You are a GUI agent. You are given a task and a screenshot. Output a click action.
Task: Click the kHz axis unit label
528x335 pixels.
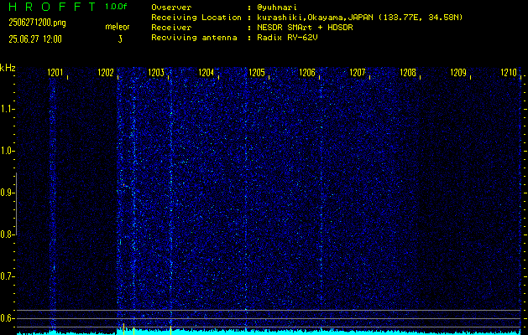[8, 68]
